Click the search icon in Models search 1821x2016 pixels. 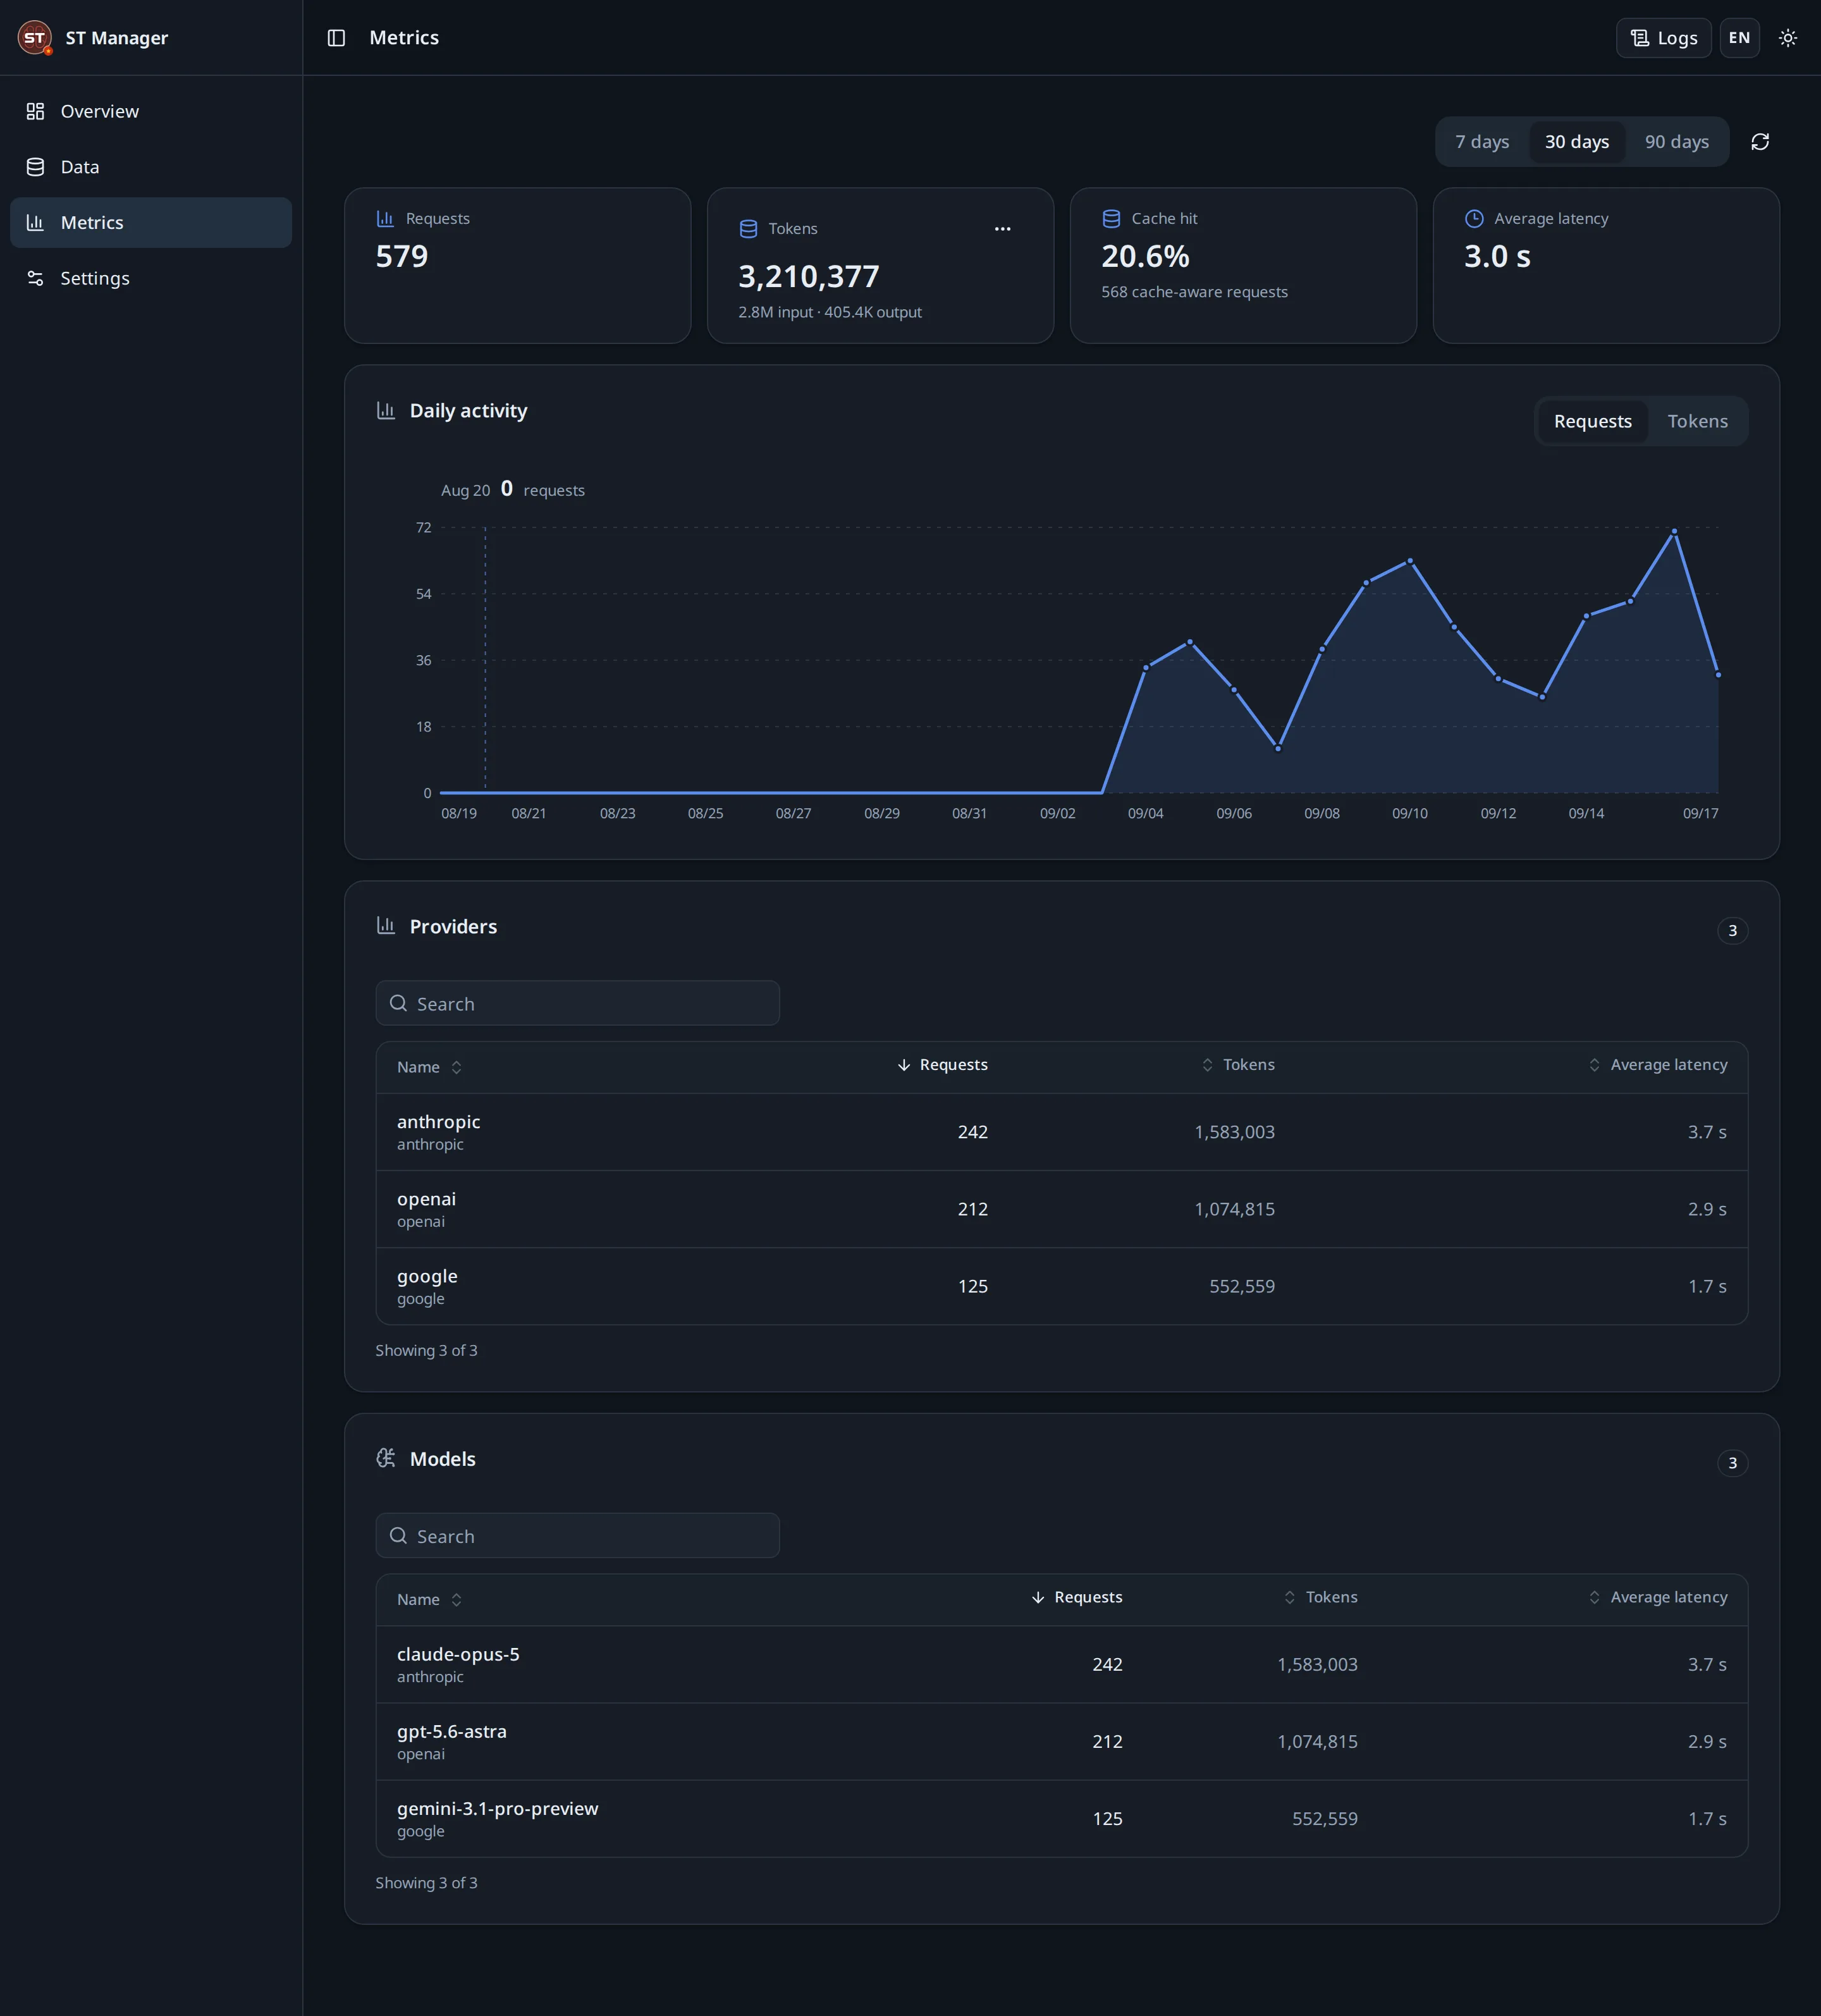398,1535
